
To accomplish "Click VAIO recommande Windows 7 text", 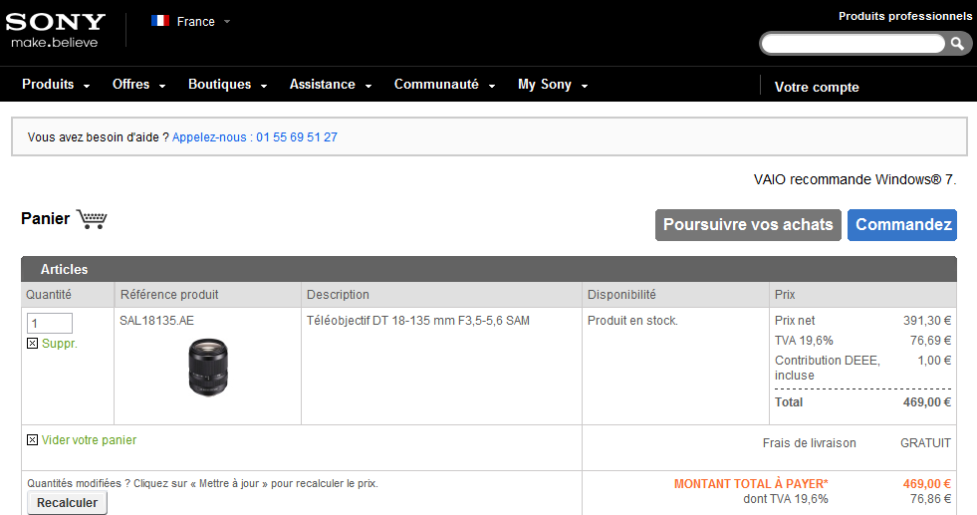I will tap(855, 179).
